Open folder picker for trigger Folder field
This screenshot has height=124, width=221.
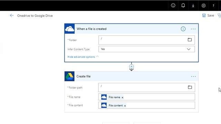(x=190, y=40)
